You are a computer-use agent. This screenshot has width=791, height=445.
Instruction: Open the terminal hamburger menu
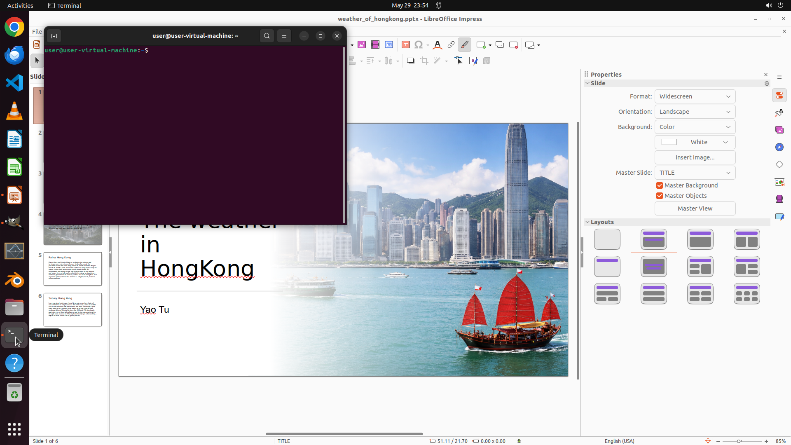tap(284, 36)
